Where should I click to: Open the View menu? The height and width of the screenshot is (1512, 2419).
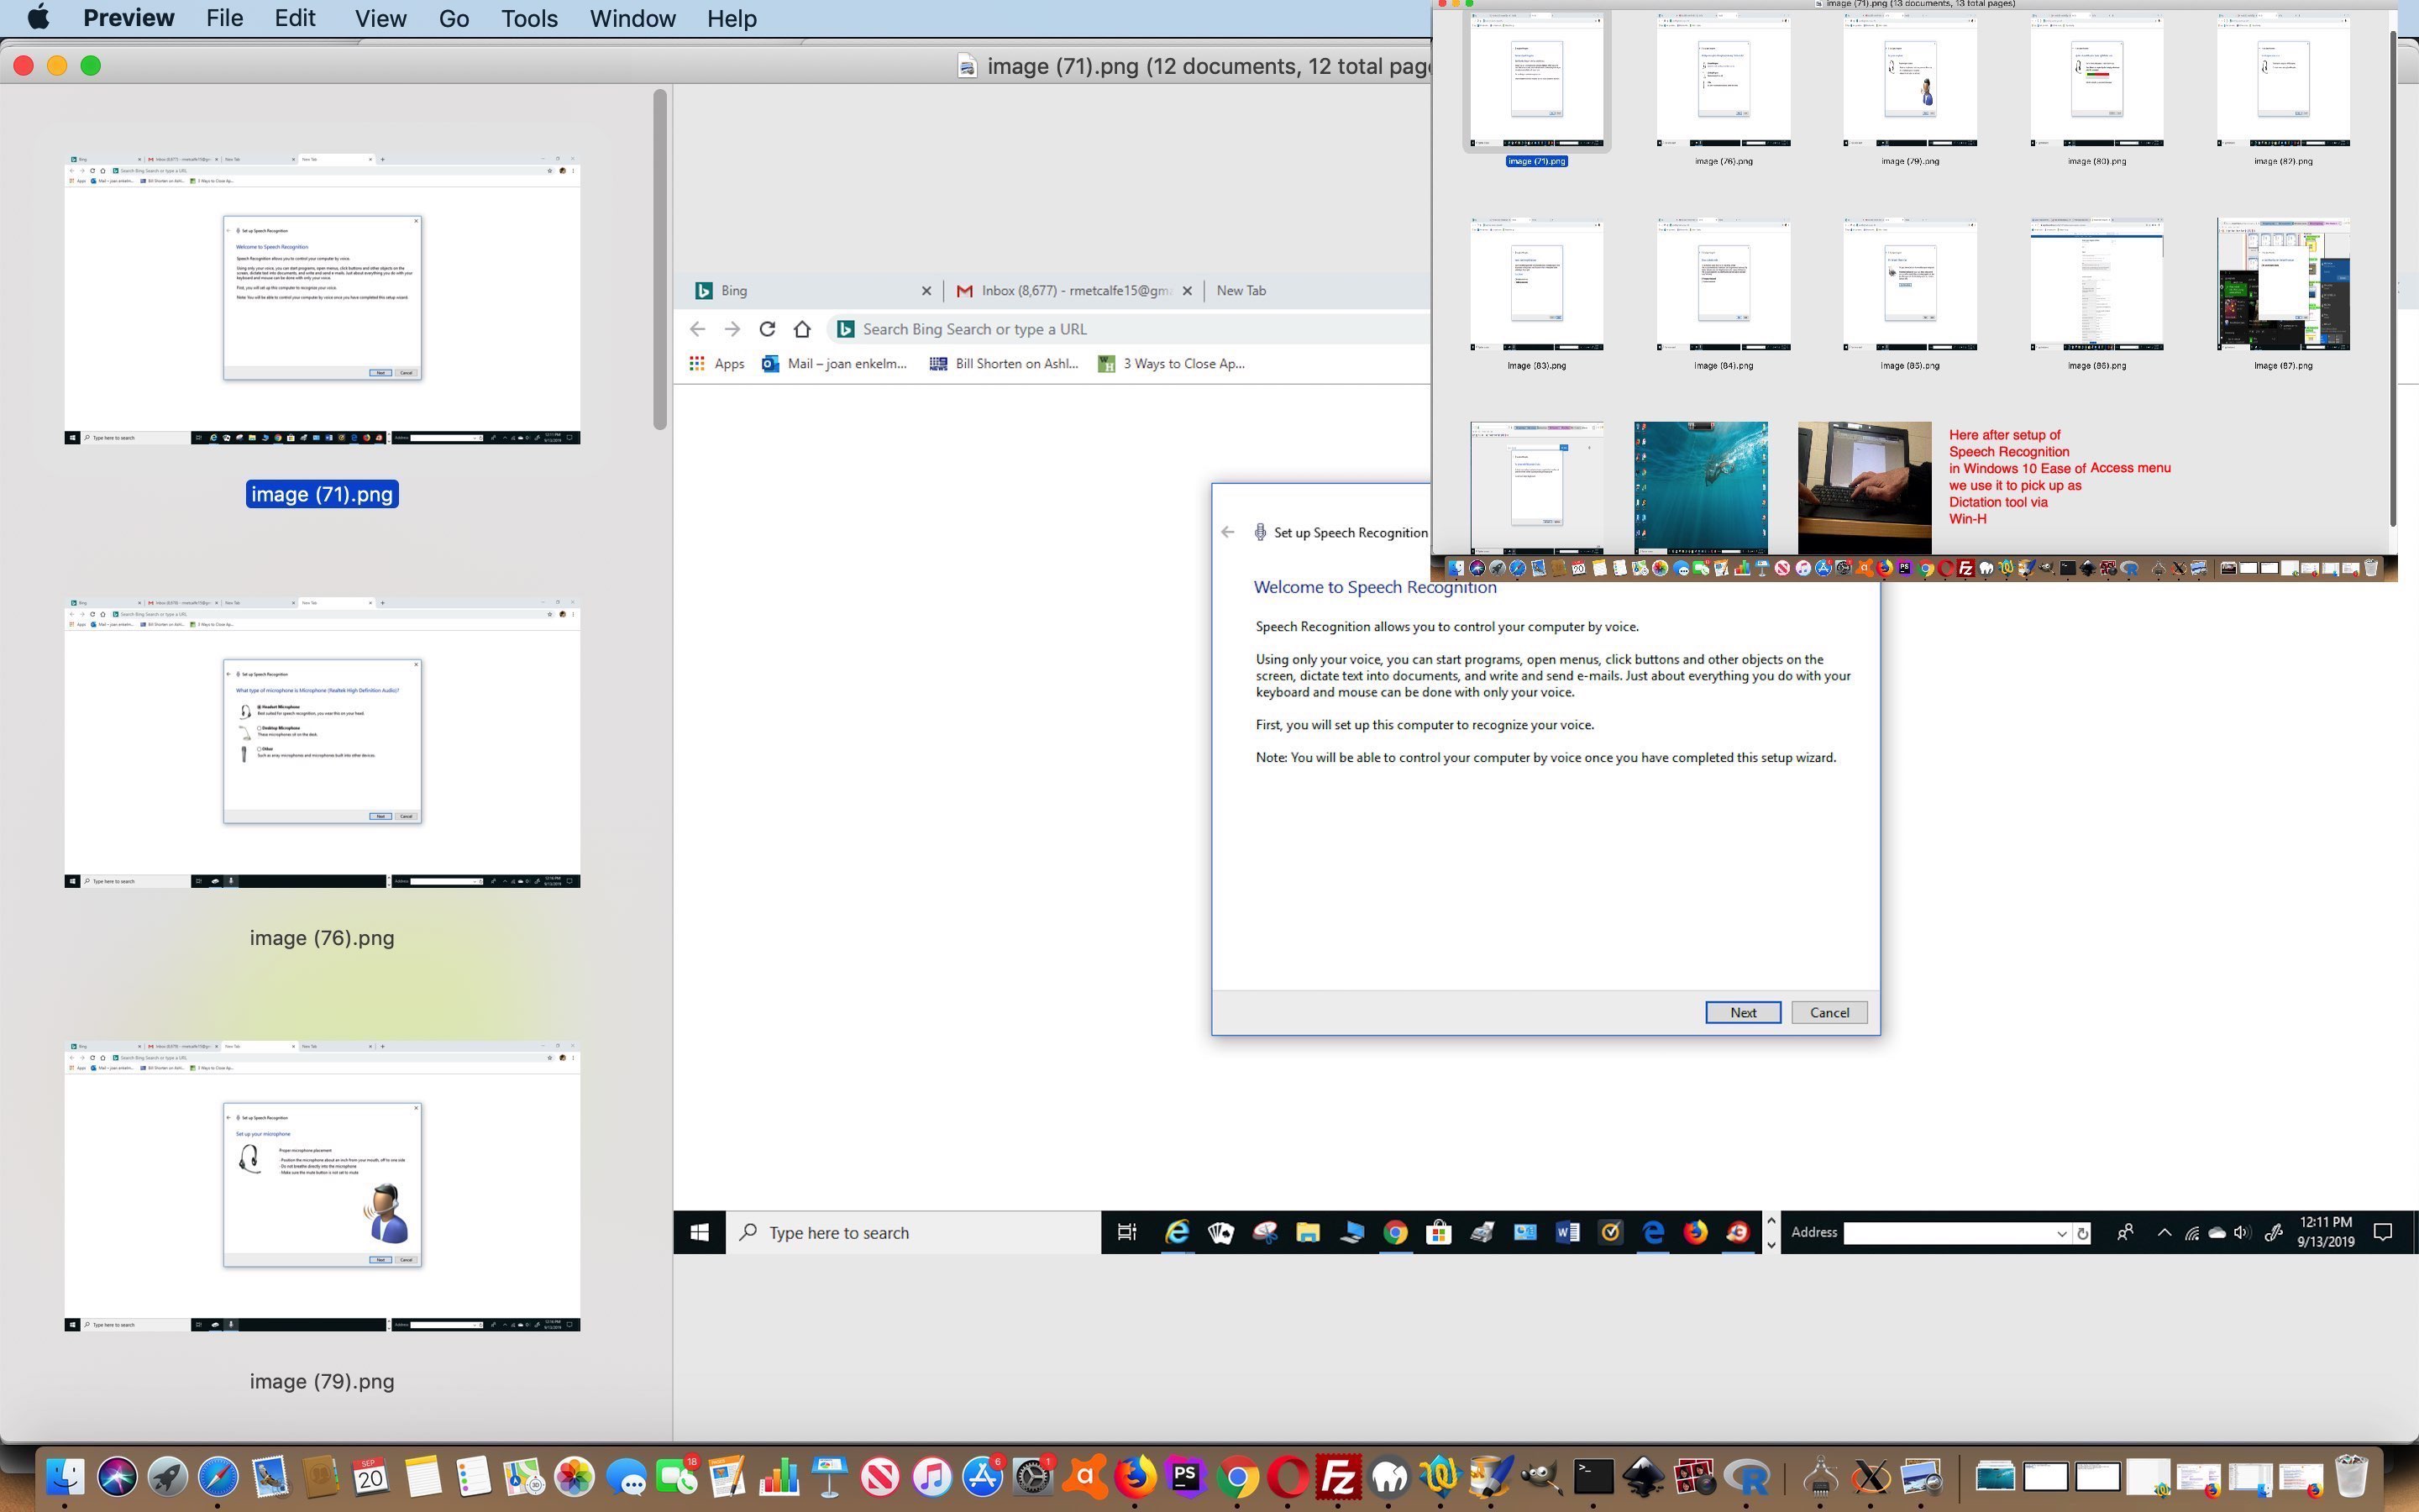coord(380,19)
